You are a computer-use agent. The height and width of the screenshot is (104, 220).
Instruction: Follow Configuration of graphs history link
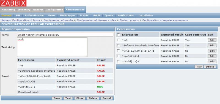(x=58, y=20)
